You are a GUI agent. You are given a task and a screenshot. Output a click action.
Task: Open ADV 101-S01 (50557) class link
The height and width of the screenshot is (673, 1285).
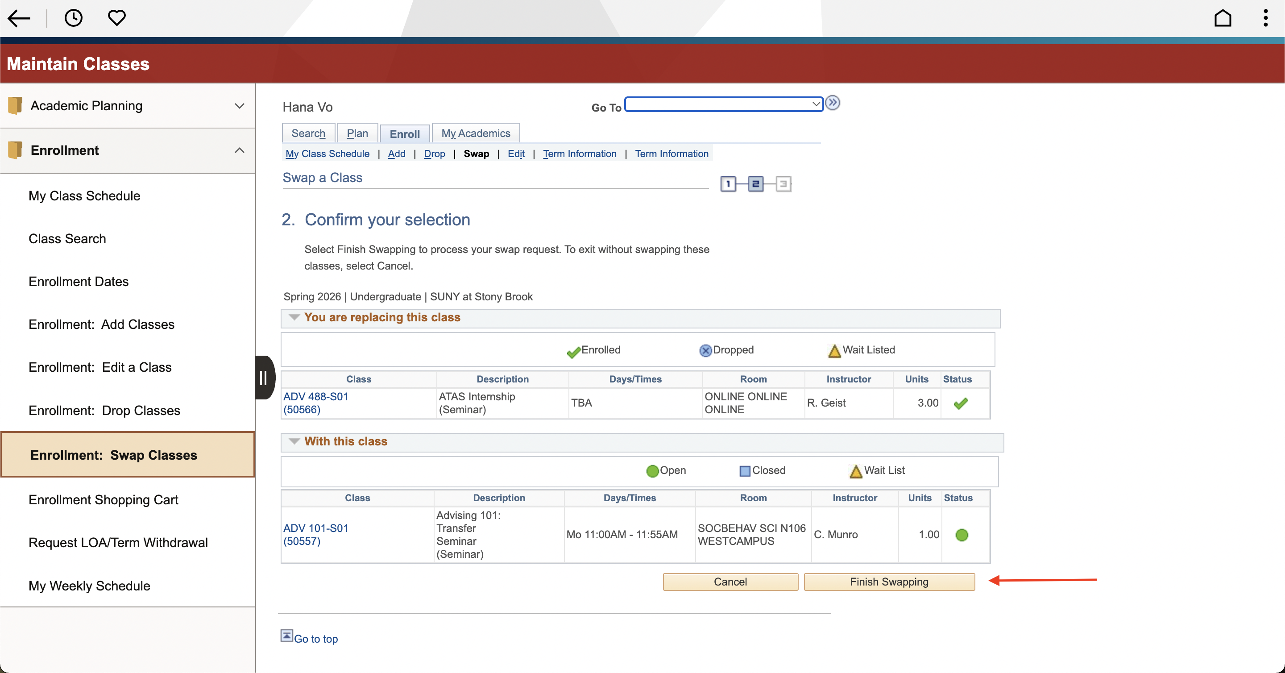tap(316, 534)
